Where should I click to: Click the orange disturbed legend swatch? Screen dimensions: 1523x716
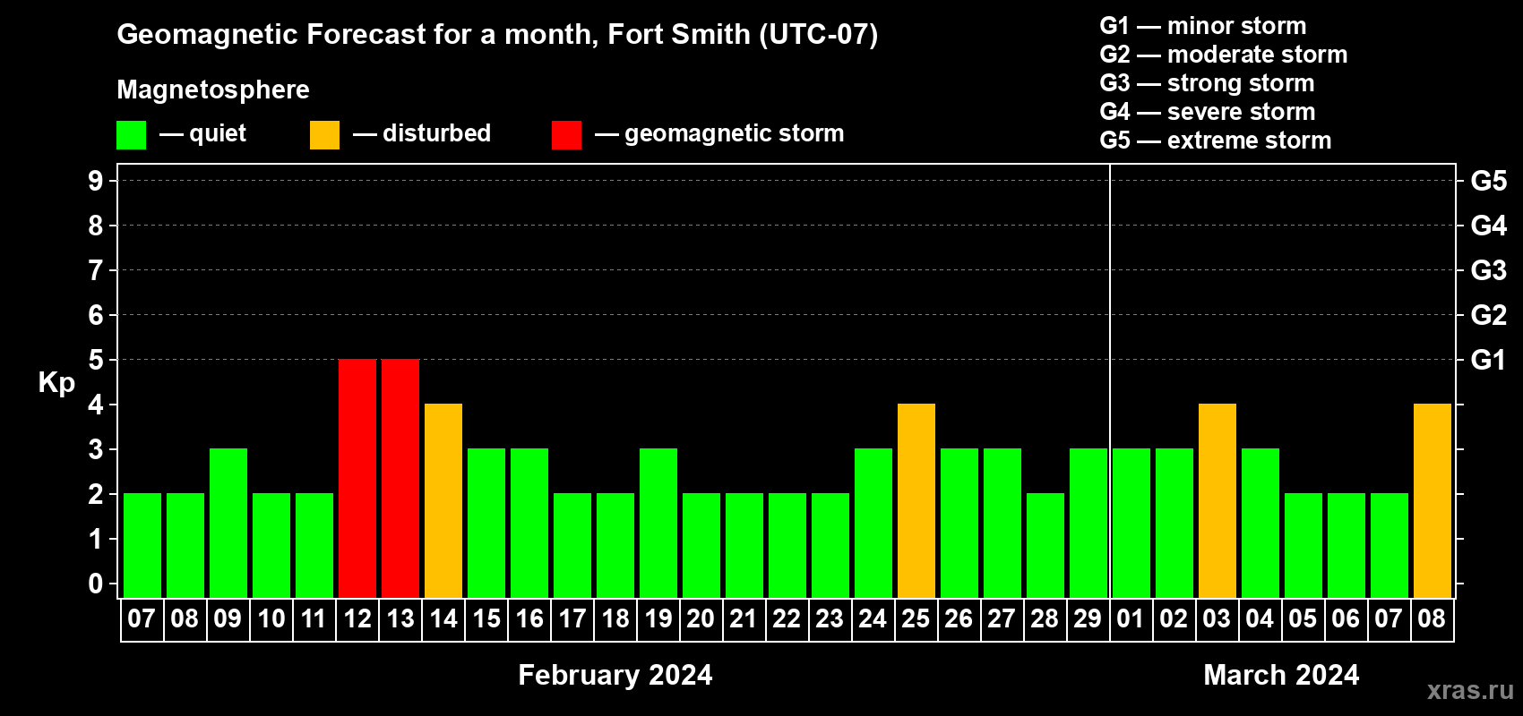pyautogui.click(x=324, y=135)
